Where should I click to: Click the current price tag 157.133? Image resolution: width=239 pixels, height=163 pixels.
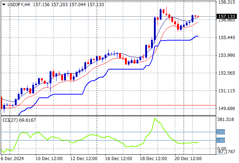tap(226, 16)
